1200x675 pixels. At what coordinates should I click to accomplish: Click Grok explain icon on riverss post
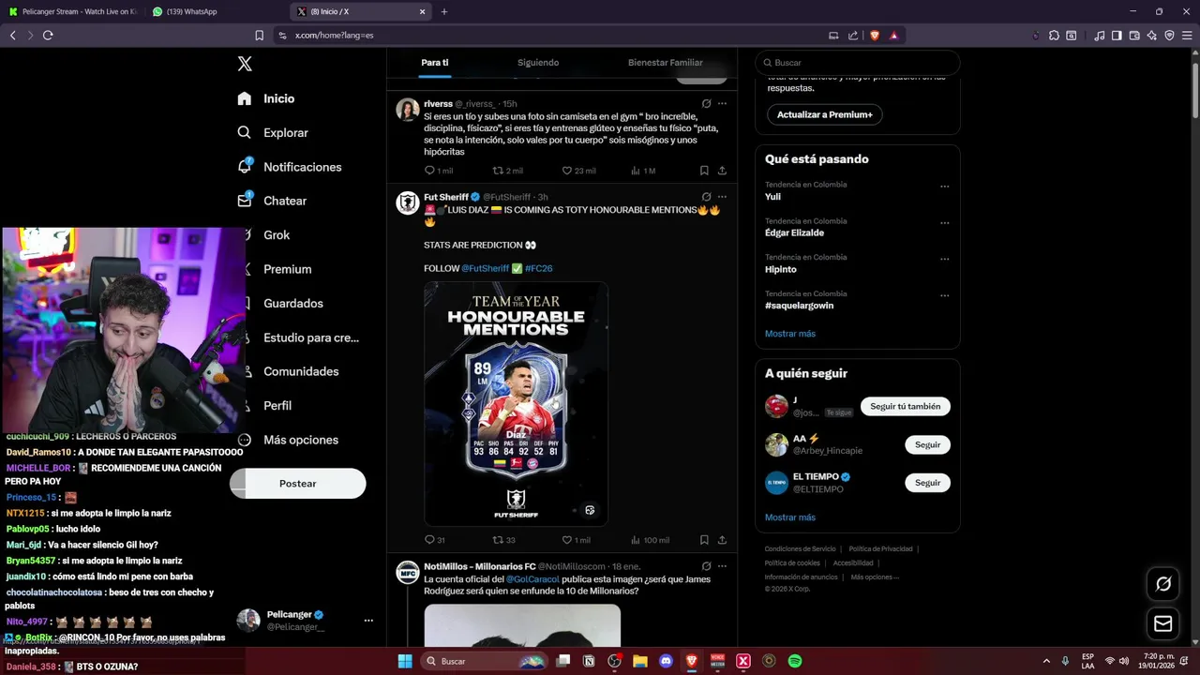click(706, 104)
